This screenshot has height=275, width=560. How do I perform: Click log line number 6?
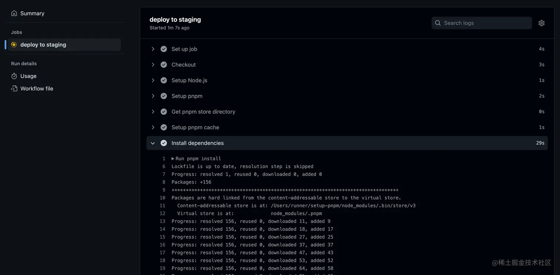164,166
